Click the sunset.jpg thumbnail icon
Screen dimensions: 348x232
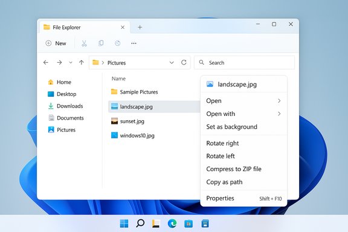point(114,121)
